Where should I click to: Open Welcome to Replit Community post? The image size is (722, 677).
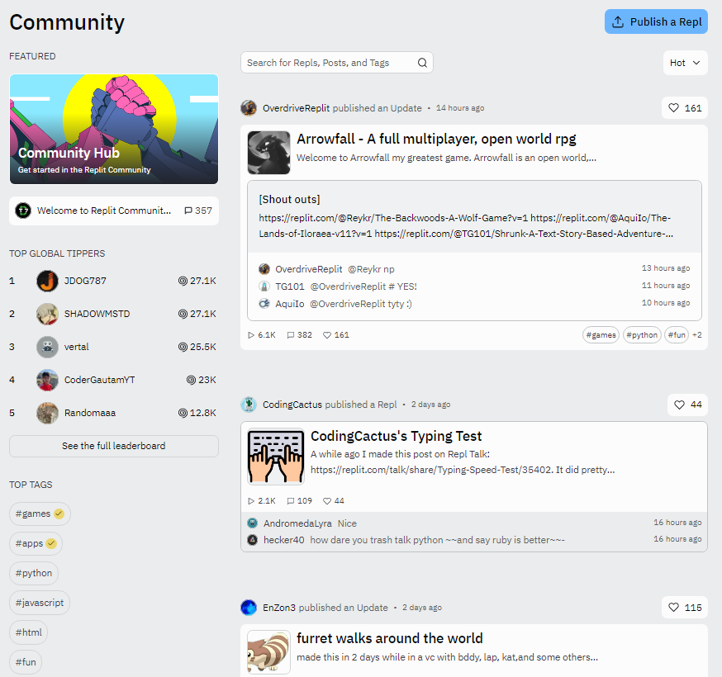114,211
